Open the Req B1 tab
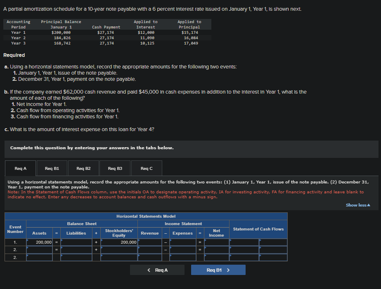 point(52,168)
